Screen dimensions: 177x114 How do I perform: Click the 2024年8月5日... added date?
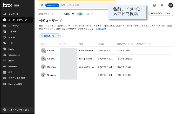click(x=106, y=67)
